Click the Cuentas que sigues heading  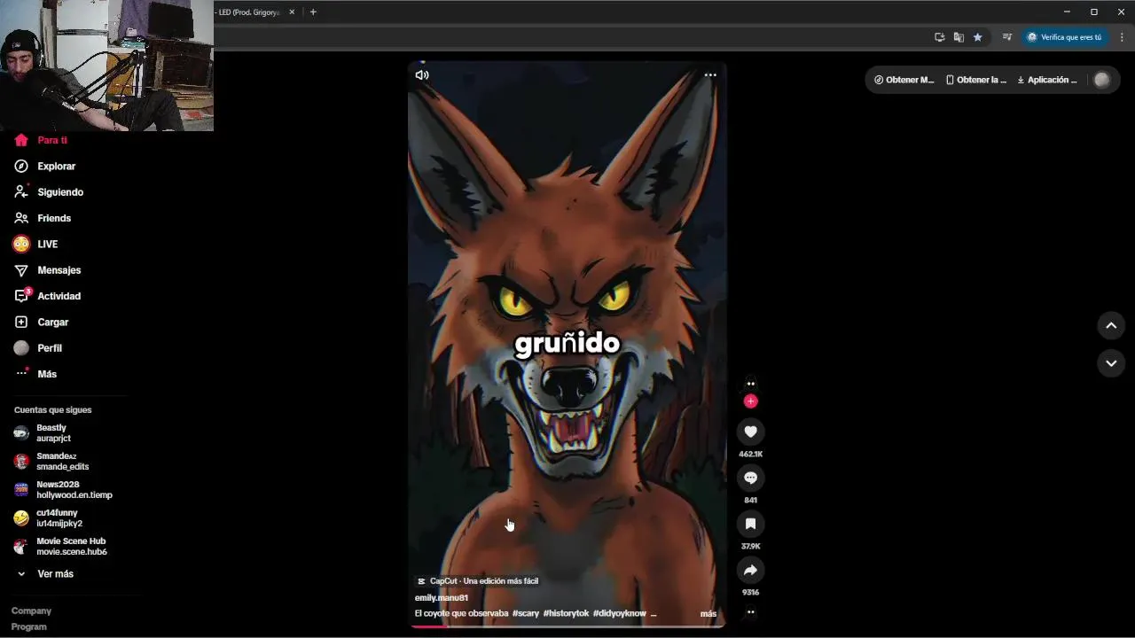click(52, 410)
